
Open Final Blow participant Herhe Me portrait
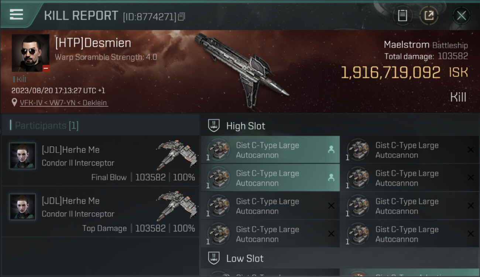[x=23, y=156]
